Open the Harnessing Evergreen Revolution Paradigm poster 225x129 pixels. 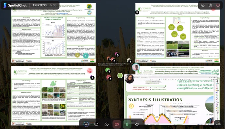click(178, 70)
